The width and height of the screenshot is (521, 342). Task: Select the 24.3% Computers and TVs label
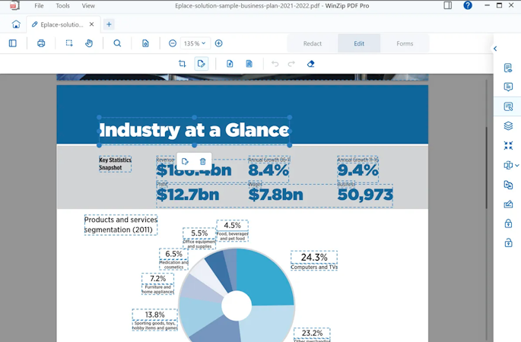pos(314,261)
